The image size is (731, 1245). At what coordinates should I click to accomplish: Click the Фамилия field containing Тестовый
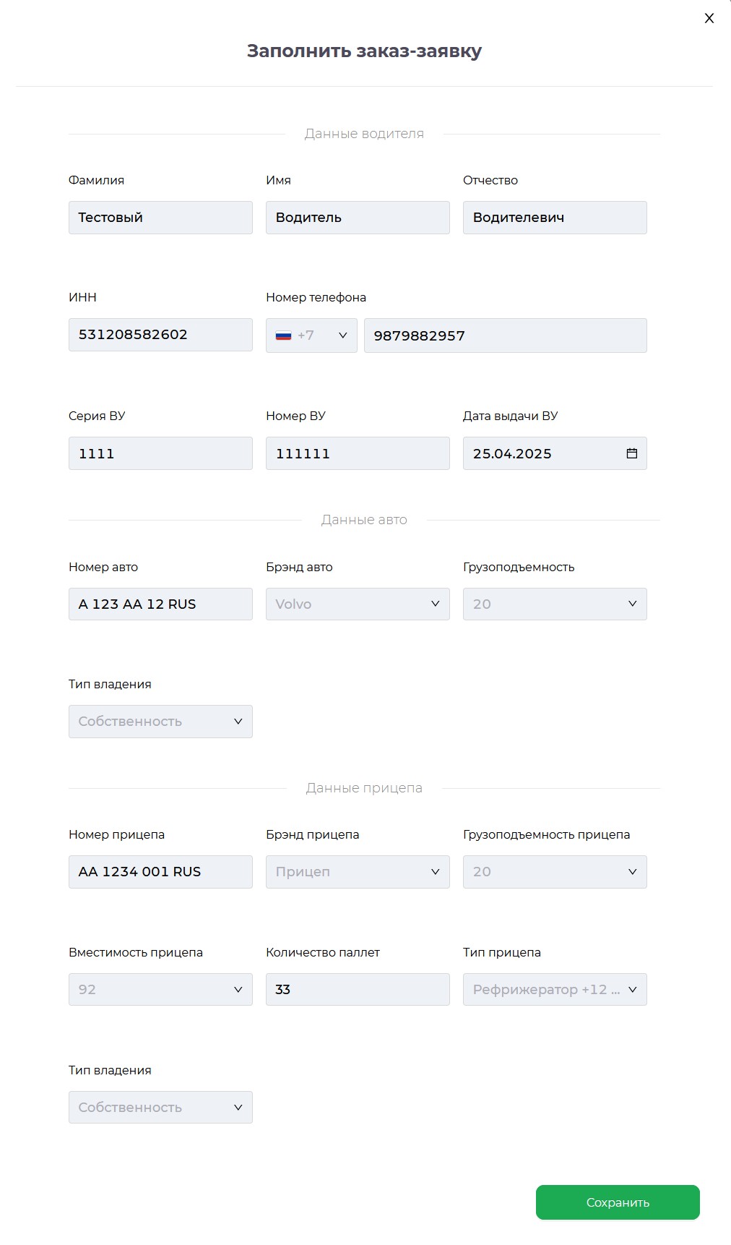point(160,218)
